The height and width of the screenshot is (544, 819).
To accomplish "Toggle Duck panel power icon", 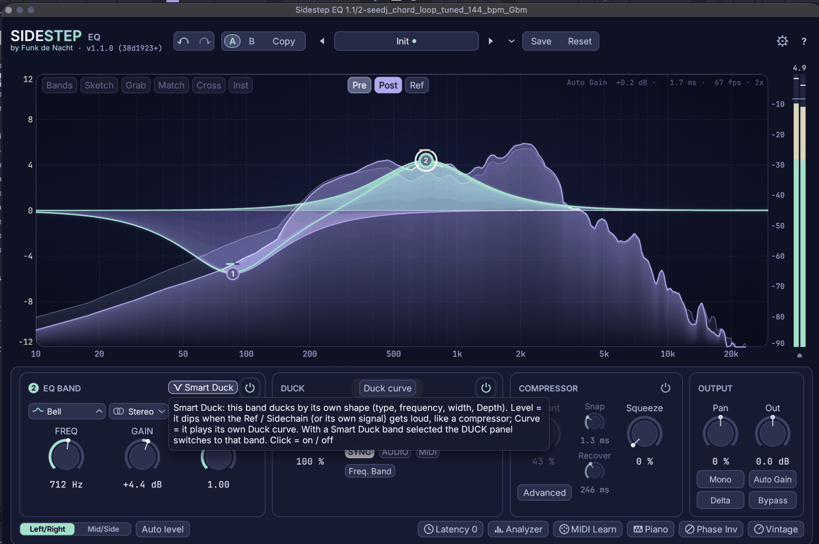I will [486, 388].
